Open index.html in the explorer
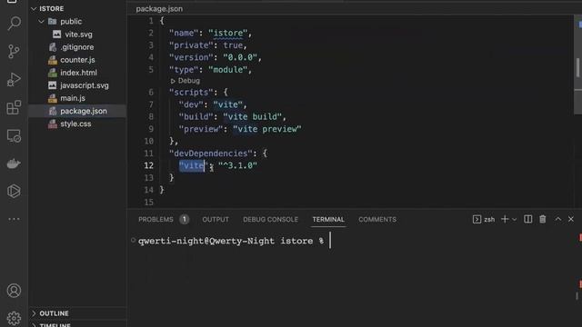582x327 pixels. point(77,73)
